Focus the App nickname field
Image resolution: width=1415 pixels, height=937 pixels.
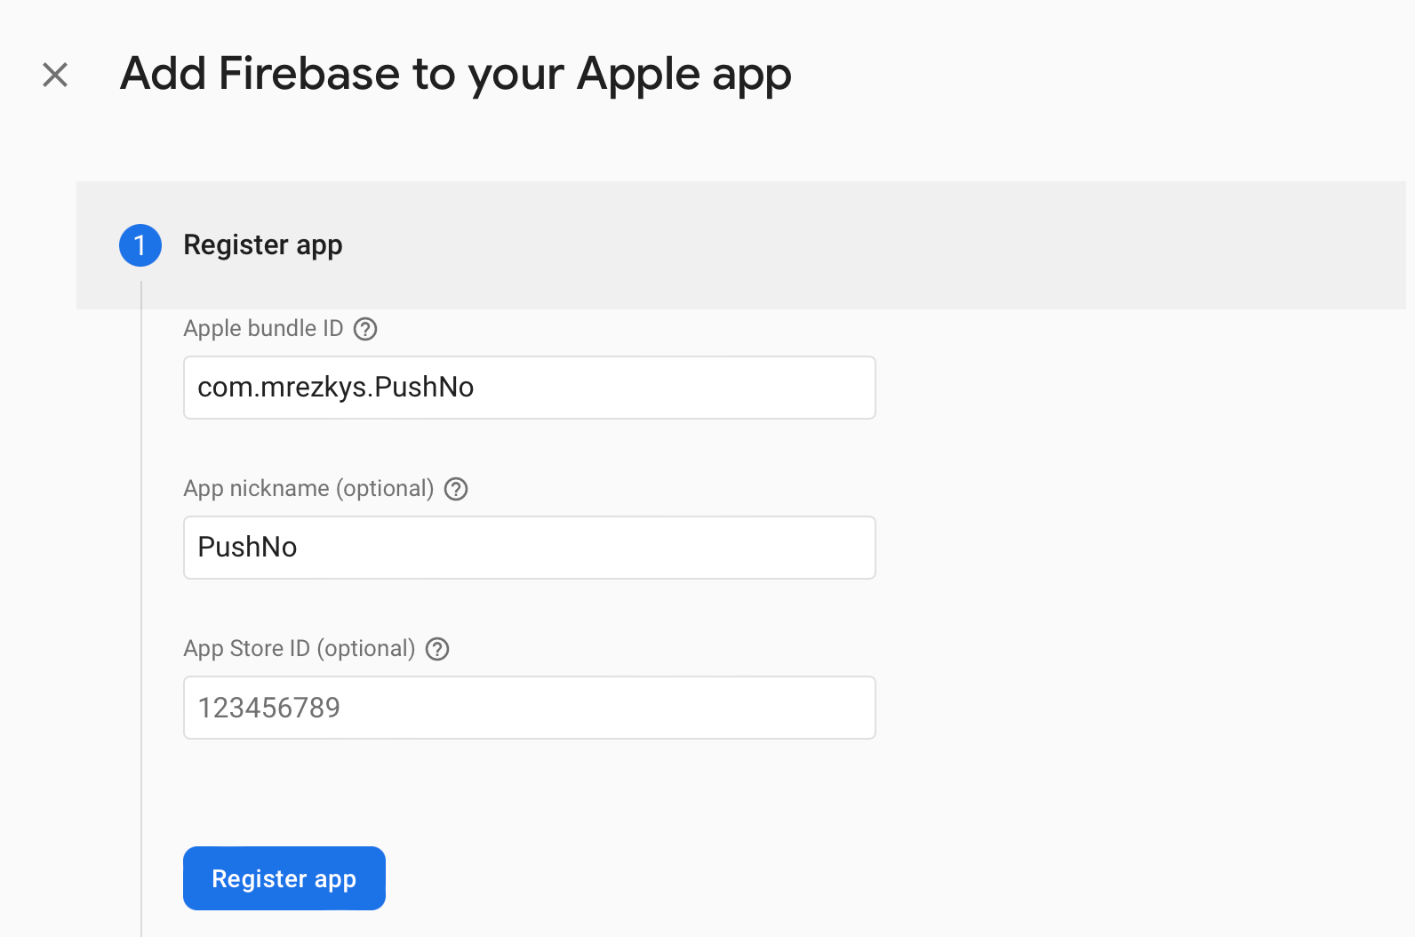click(x=530, y=548)
